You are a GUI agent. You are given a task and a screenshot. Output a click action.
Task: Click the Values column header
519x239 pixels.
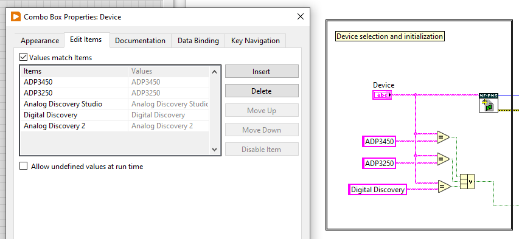click(x=169, y=71)
